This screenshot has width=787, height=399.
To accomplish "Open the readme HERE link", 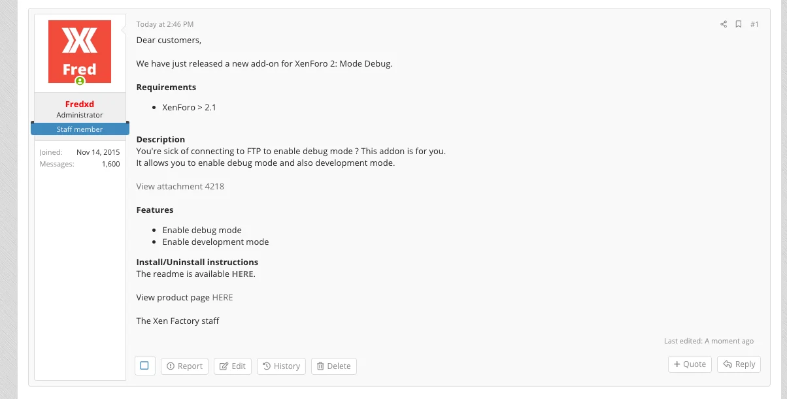I will point(243,274).
